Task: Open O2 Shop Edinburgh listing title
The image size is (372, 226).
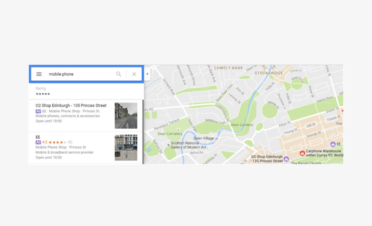Action: (x=71, y=105)
